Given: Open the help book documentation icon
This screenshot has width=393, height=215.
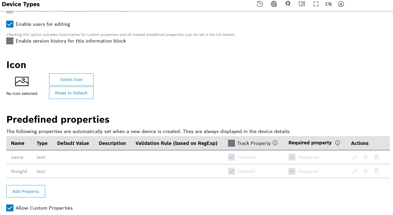Looking at the screenshot, I should click(x=302, y=4).
